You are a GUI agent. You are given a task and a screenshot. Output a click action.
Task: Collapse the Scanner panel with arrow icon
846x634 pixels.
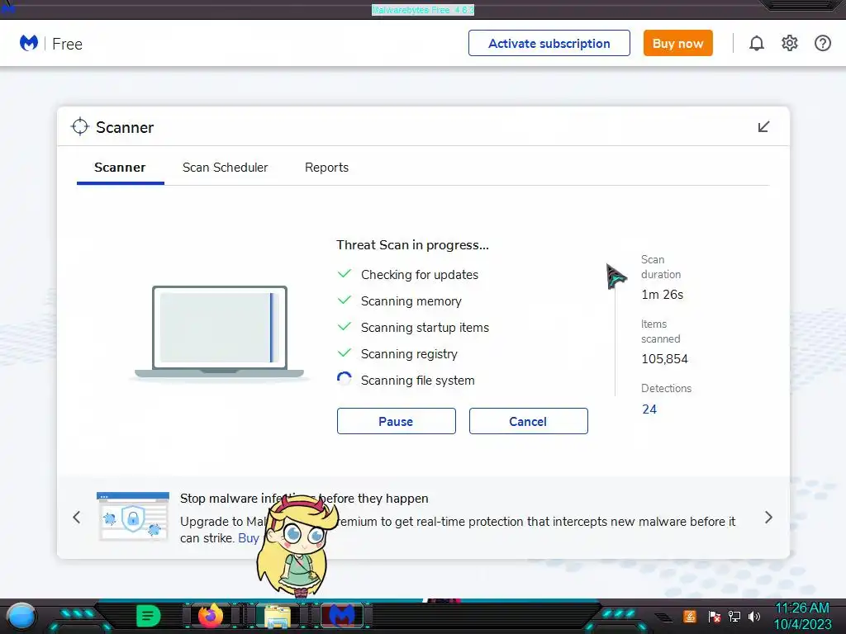click(763, 126)
